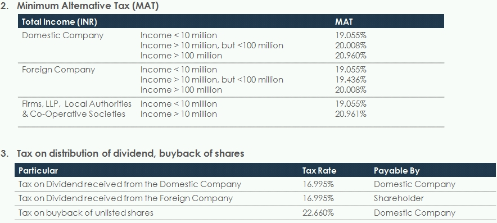Click the 20.961% MAT rate value

351,114
